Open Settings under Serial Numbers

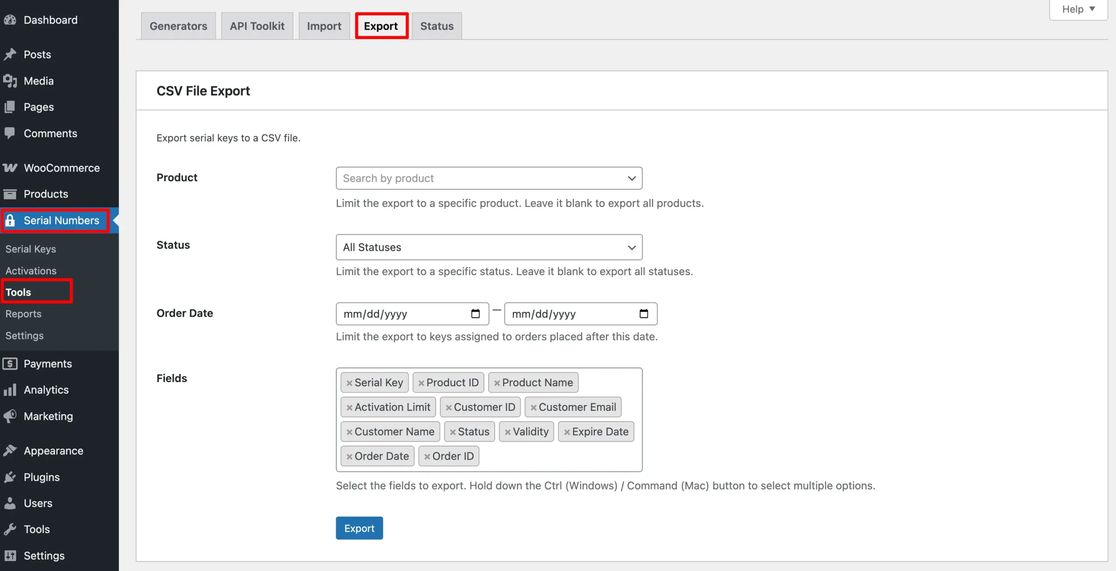tap(24, 335)
